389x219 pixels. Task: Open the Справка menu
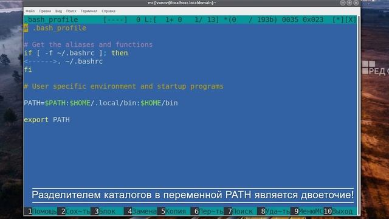click(x=108, y=11)
